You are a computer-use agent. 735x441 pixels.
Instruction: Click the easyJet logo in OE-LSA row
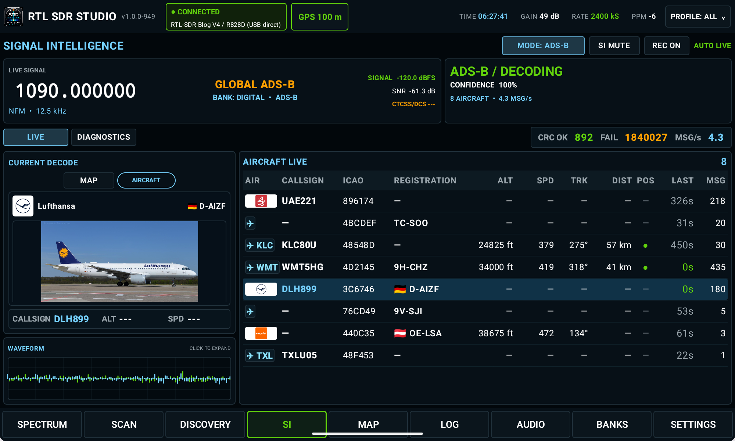pyautogui.click(x=261, y=333)
